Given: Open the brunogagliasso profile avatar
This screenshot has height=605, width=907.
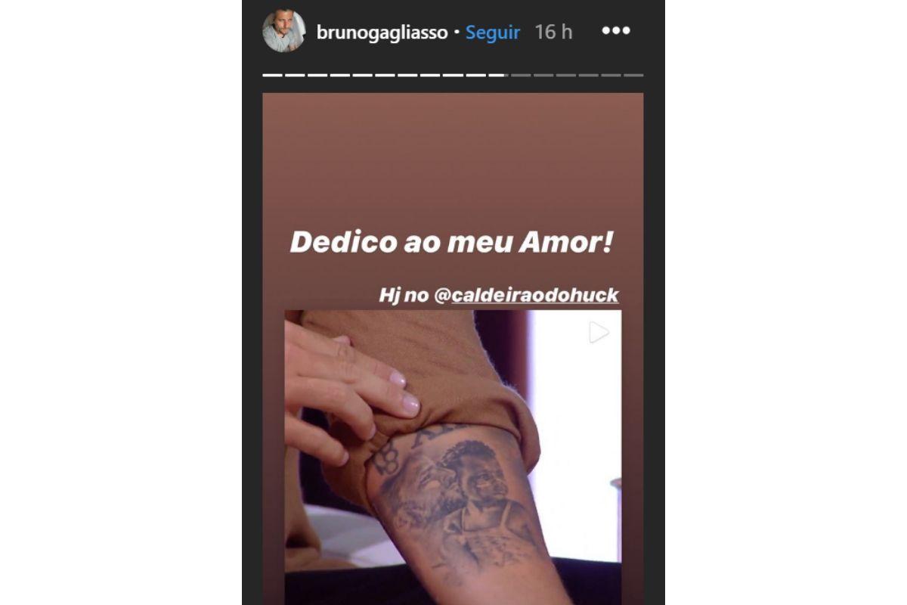Looking at the screenshot, I should click(x=283, y=31).
